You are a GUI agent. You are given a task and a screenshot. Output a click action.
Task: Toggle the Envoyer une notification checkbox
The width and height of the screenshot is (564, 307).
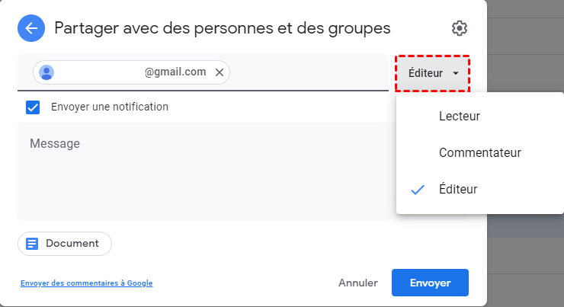(x=33, y=107)
